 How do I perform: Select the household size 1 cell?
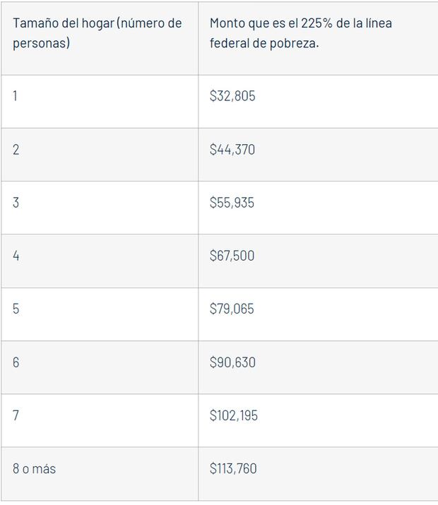click(16, 95)
